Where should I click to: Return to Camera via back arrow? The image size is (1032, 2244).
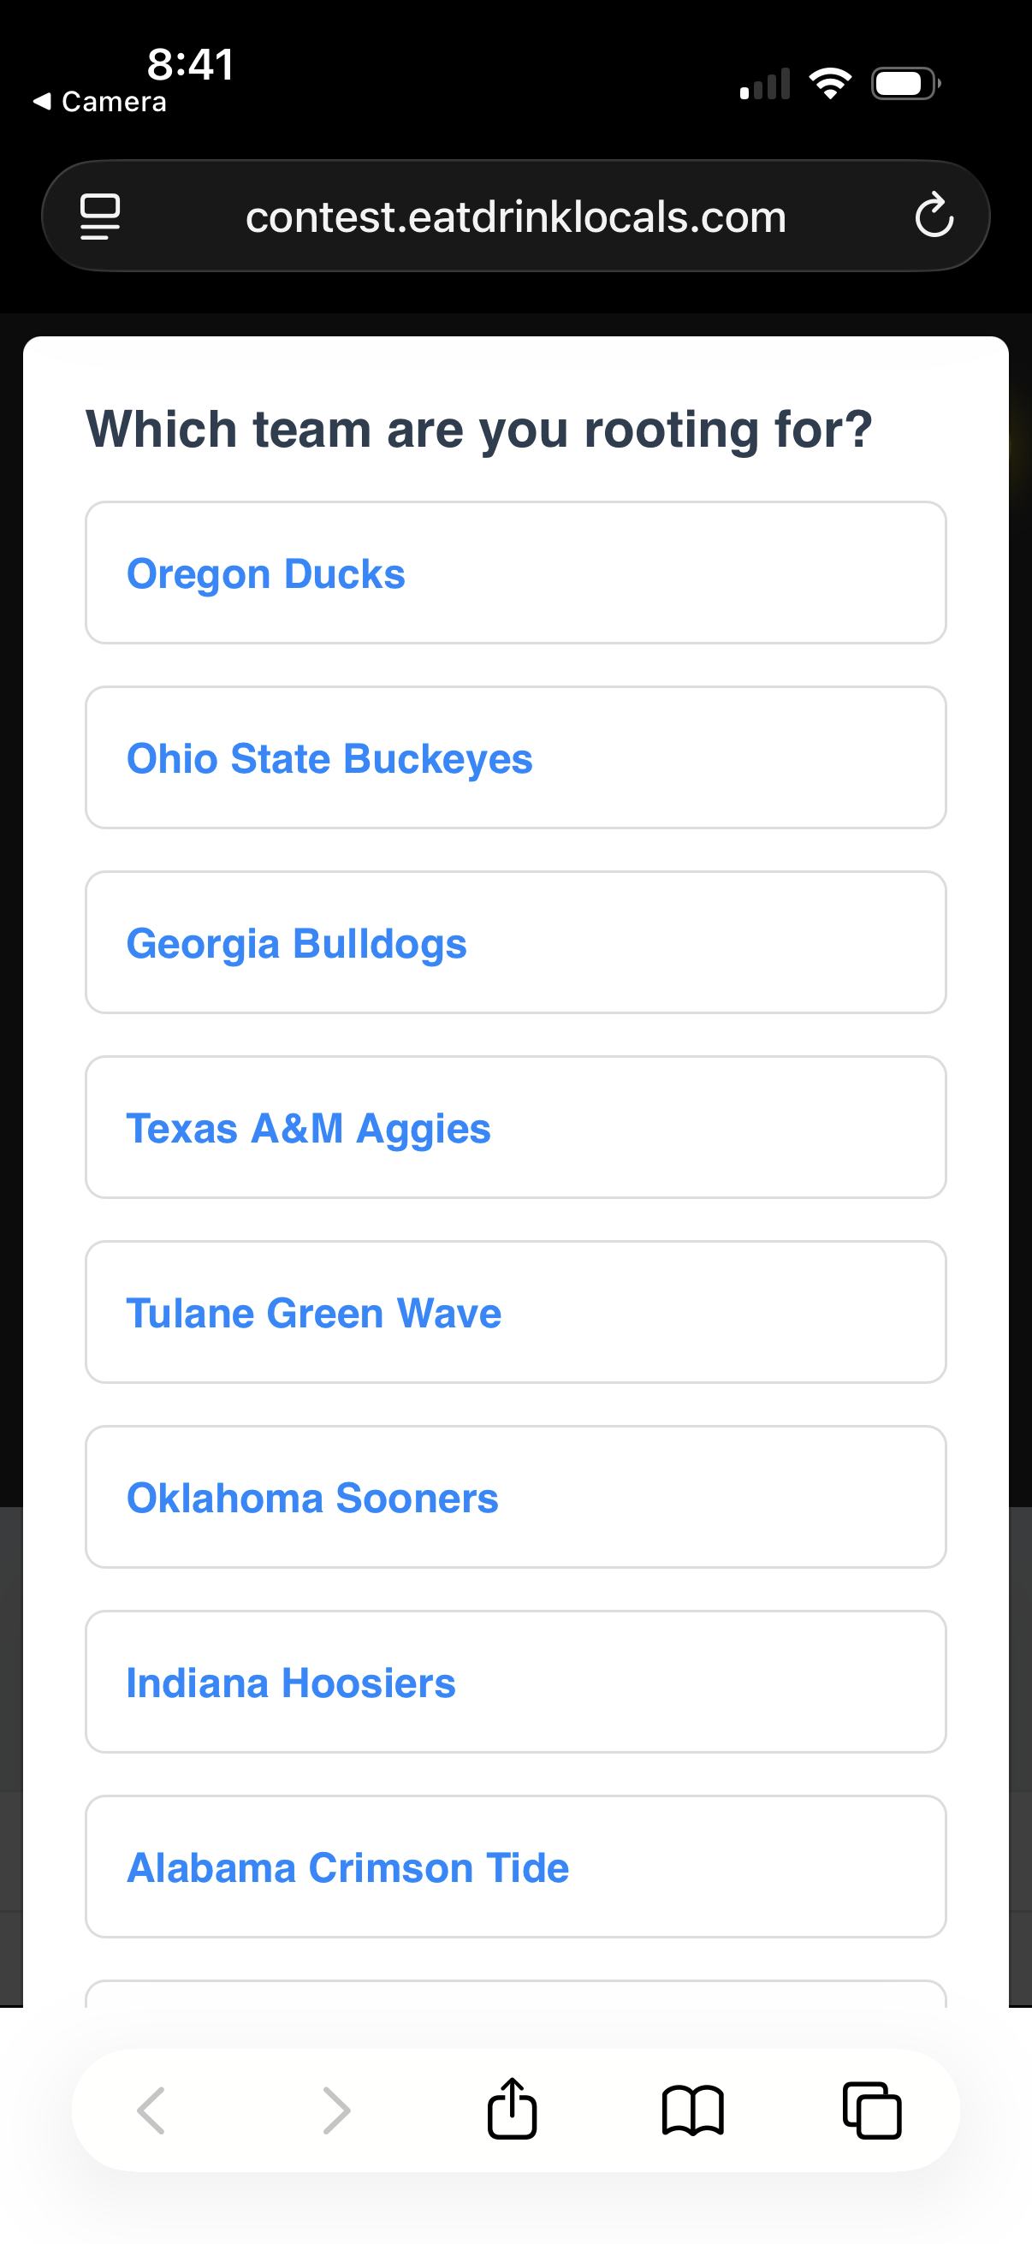pyautogui.click(x=98, y=102)
